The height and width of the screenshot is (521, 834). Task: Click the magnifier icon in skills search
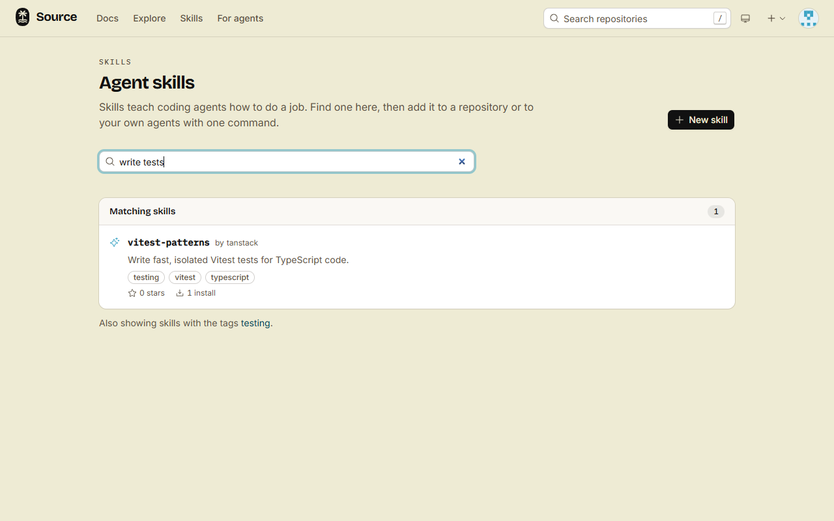[x=110, y=162]
